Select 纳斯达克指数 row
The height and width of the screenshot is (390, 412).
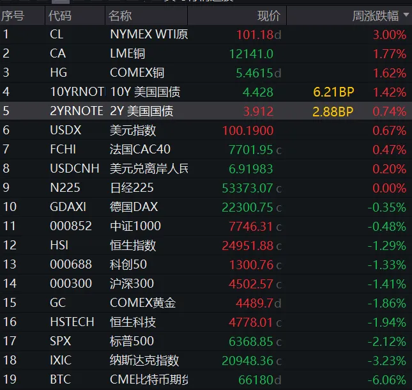click(x=144, y=361)
